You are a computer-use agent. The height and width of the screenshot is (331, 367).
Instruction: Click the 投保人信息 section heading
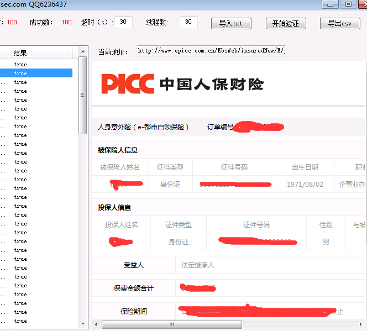pos(114,207)
